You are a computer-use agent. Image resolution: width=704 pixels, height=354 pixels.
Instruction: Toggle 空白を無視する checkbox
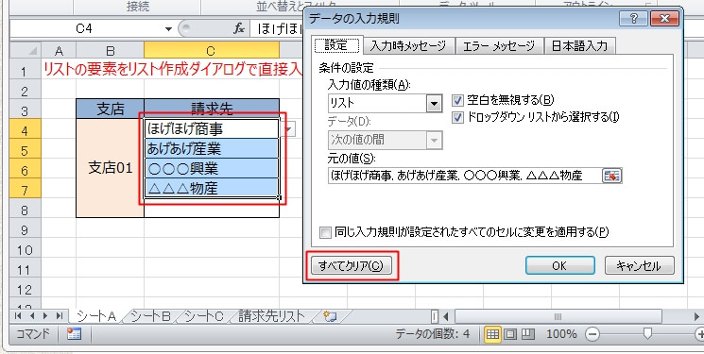tap(457, 100)
